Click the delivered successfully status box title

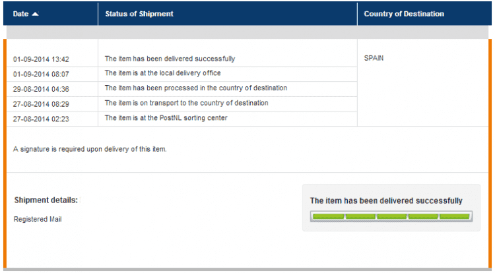[386, 200]
